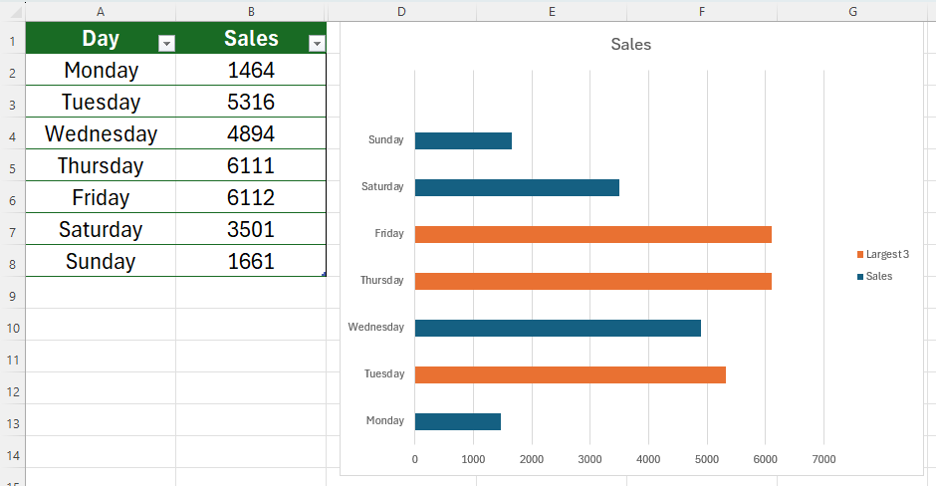Select the chart title Sales

(630, 45)
